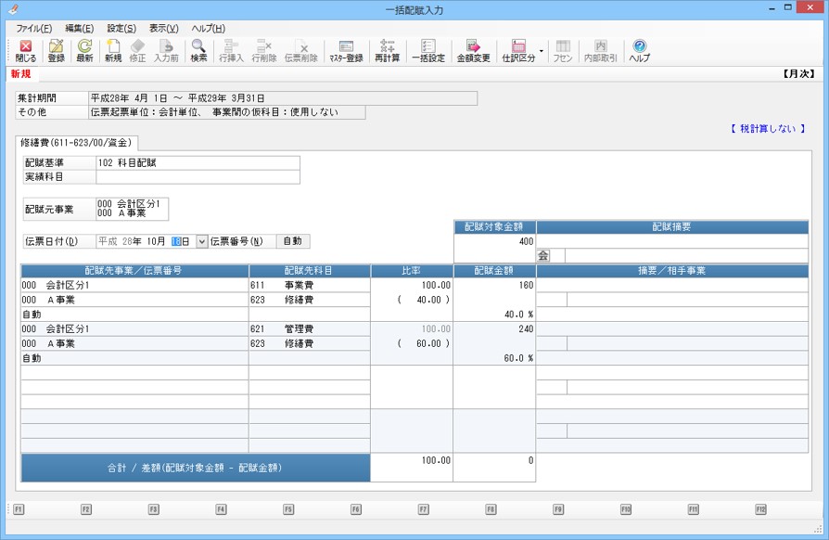This screenshot has height=540, width=829.
Task: Click the 最新 (refresh) toolbar icon
Action: 84,50
